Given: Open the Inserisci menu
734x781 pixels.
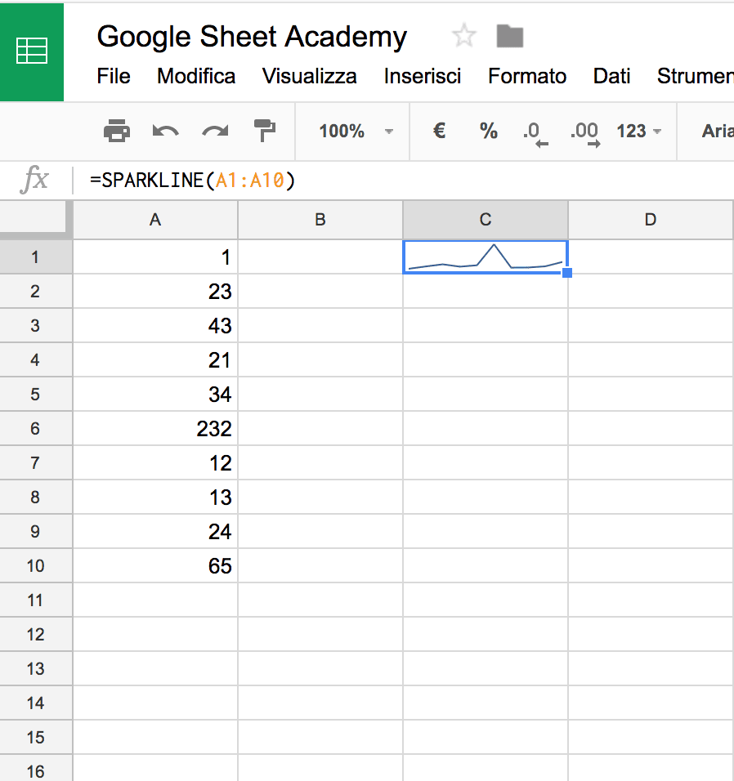Looking at the screenshot, I should pos(422,76).
